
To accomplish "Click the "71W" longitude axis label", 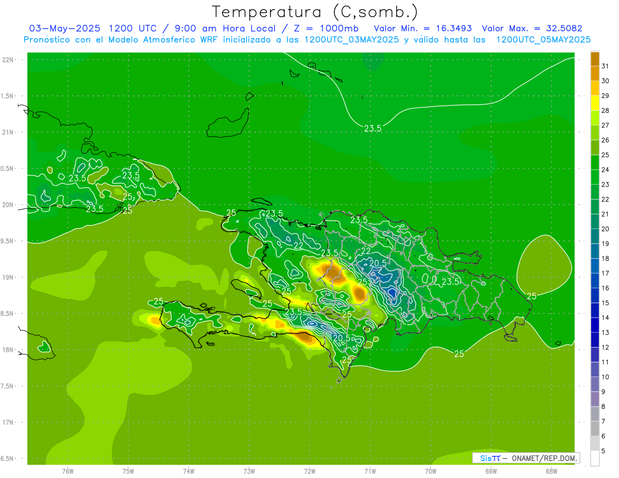I will (370, 471).
